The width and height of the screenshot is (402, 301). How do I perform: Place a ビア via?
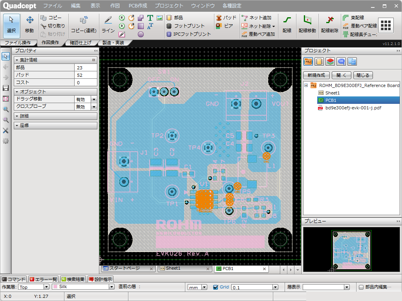(x=224, y=26)
